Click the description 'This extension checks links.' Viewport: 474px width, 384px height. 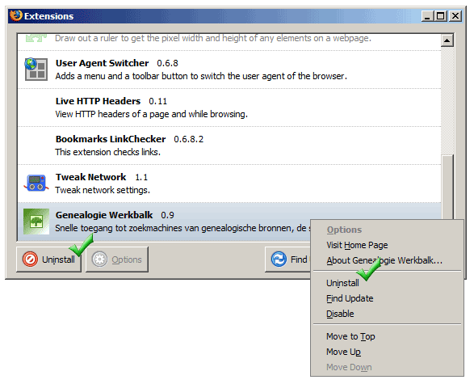[107, 152]
